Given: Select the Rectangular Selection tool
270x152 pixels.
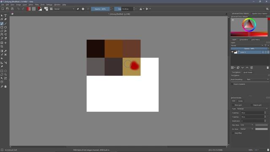Looking at the screenshot, I should pyautogui.click(x=2, y=71).
